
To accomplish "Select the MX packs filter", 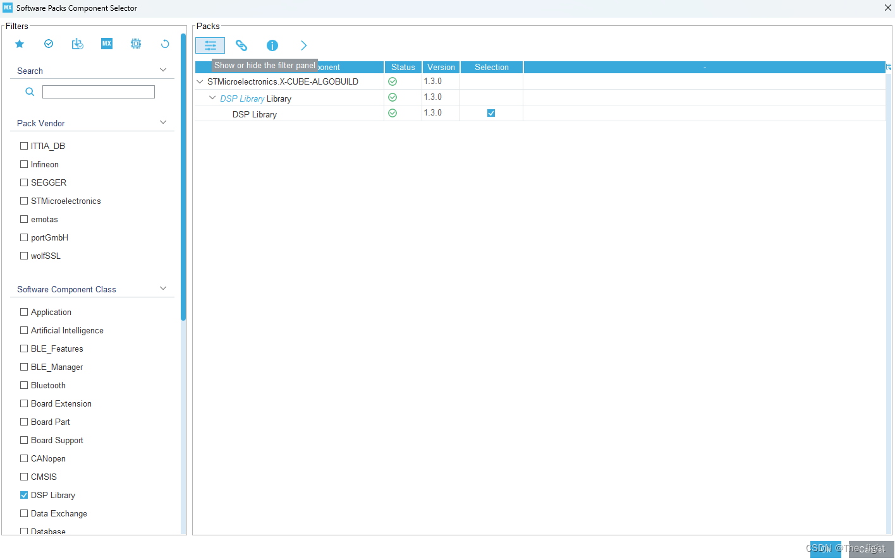I will [x=106, y=44].
